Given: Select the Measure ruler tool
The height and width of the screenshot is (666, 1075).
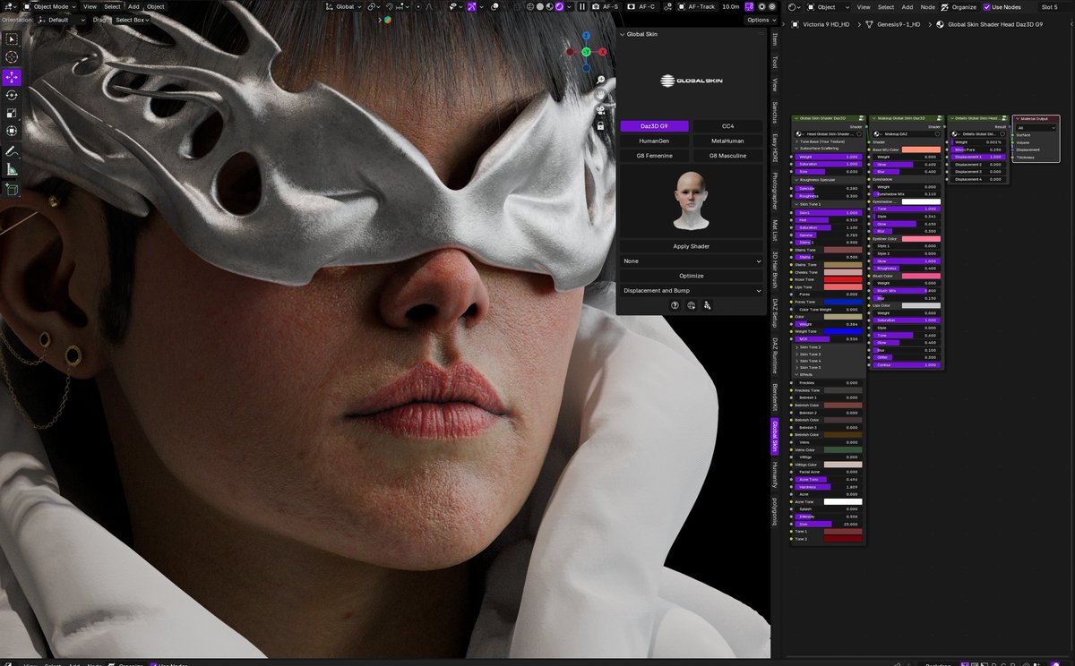Looking at the screenshot, I should click(x=12, y=169).
